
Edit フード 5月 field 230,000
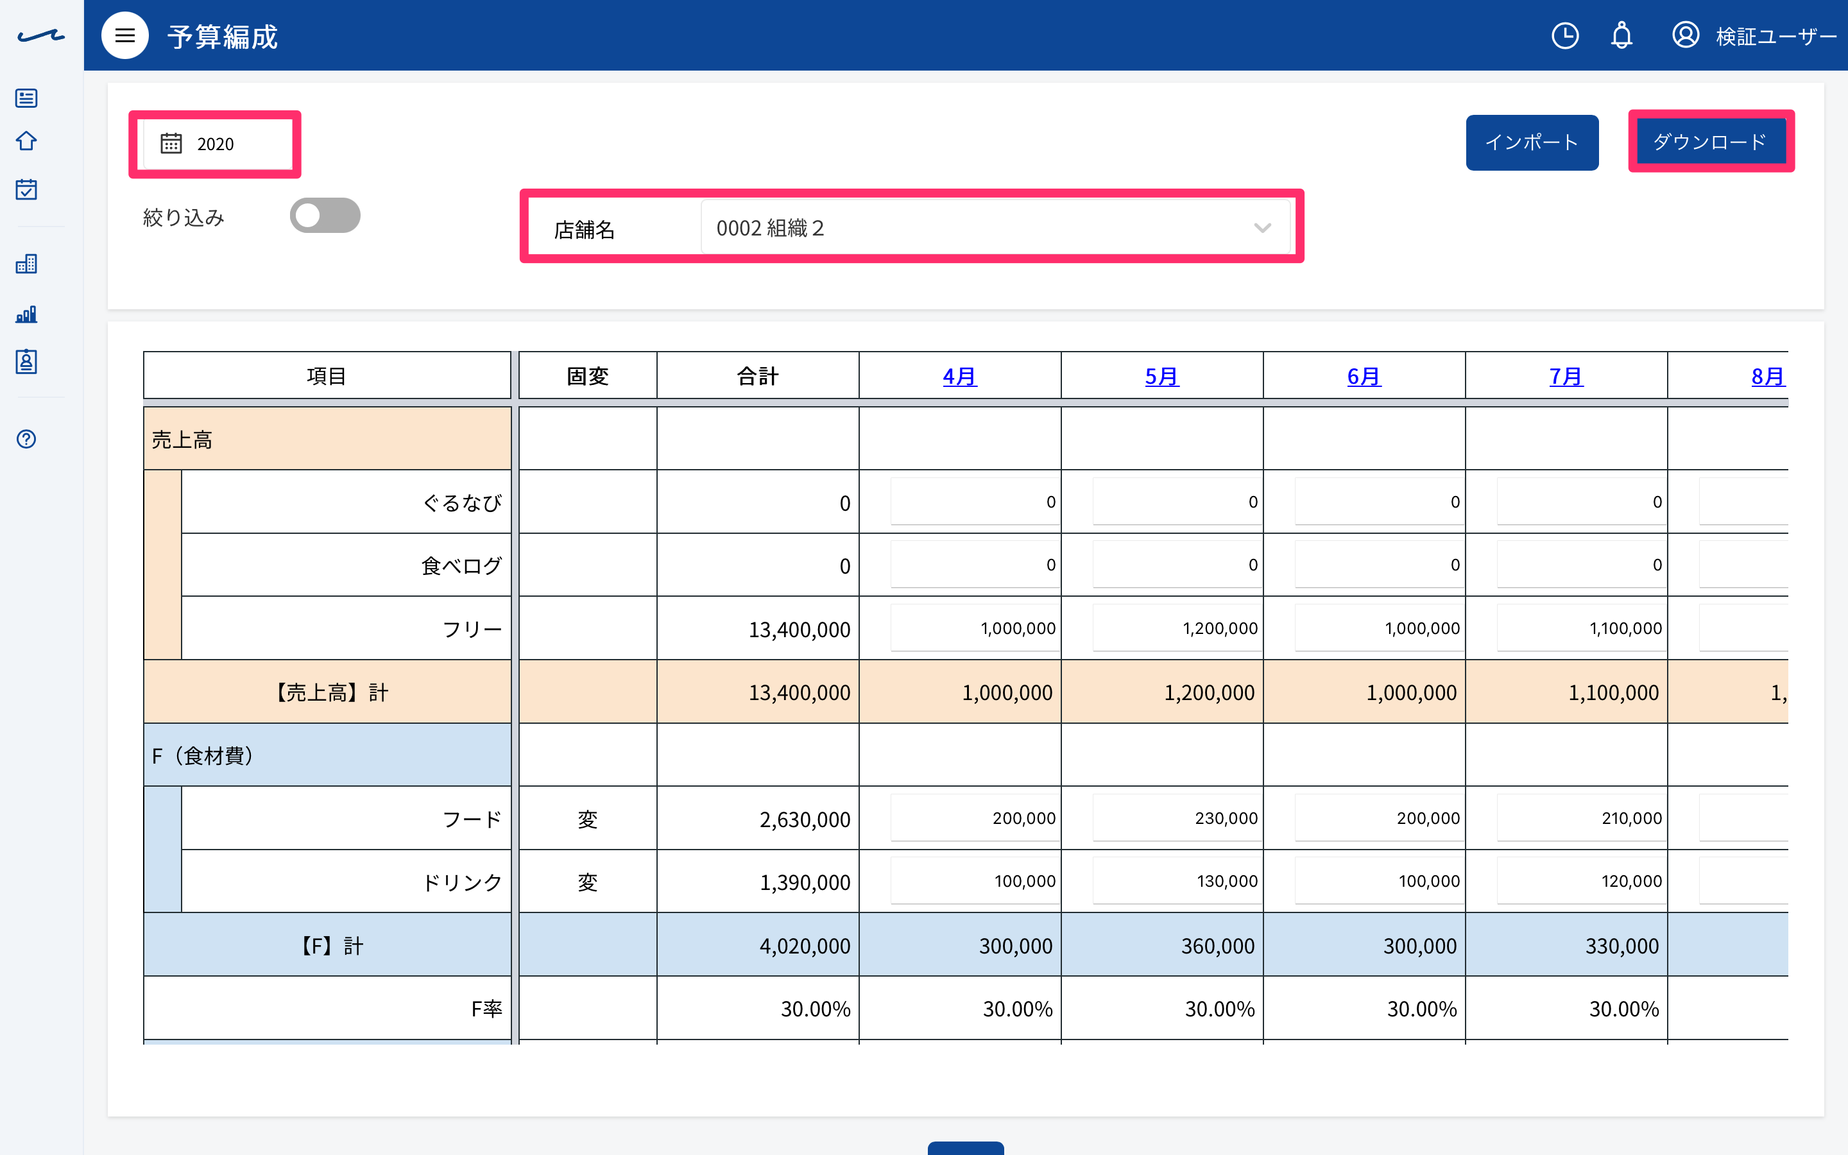tap(1177, 818)
